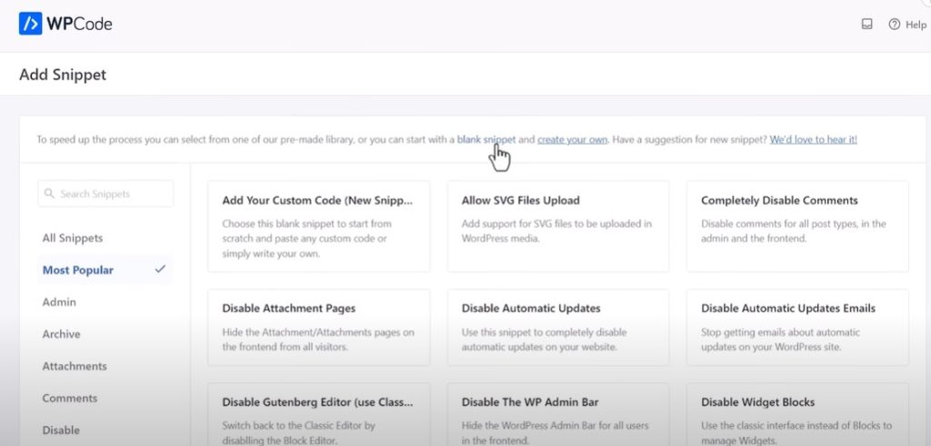The width and height of the screenshot is (931, 446).
Task: Click the Add Snippet page heading
Action: tap(63, 74)
